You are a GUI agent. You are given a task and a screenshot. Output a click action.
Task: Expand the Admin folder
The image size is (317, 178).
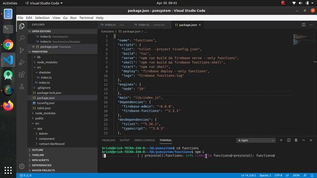[43, 133]
